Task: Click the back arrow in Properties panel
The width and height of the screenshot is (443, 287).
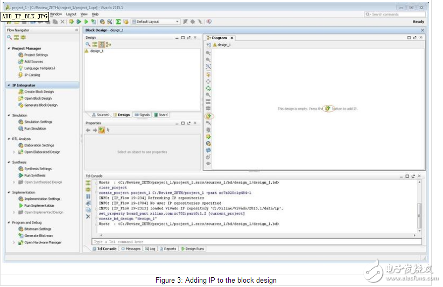Action: click(x=88, y=130)
